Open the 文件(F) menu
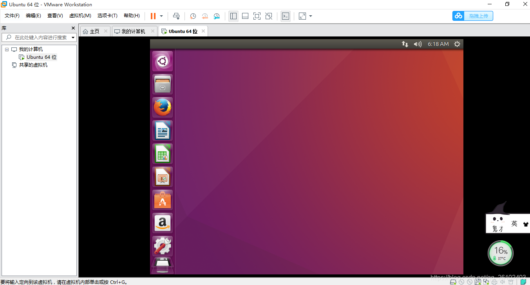Image resolution: width=530 pixels, height=285 pixels. pyautogui.click(x=12, y=16)
